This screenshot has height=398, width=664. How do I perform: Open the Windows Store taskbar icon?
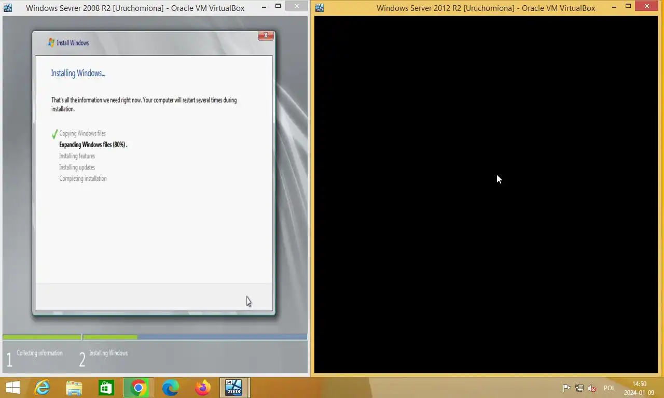106,388
